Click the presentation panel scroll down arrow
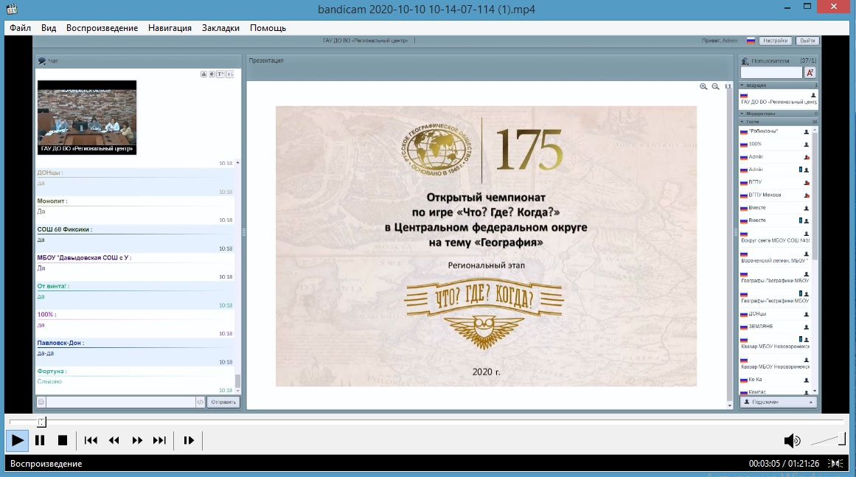This screenshot has width=856, height=477. click(730, 405)
